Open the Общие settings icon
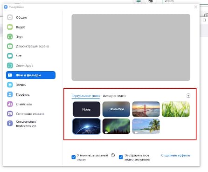This screenshot has width=208, height=172. point(10,17)
